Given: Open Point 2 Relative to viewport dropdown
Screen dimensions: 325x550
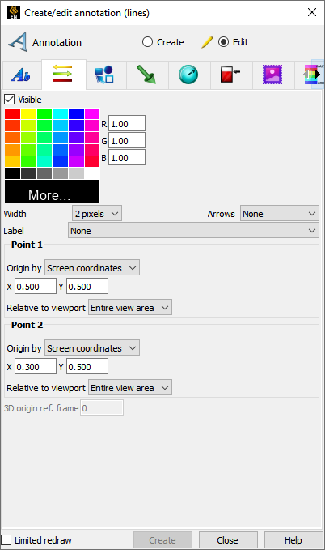Looking at the screenshot, I should (x=130, y=388).
